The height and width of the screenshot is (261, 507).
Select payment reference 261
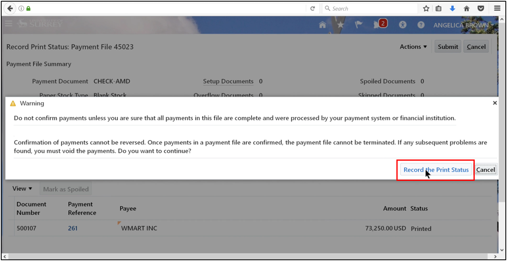point(73,228)
